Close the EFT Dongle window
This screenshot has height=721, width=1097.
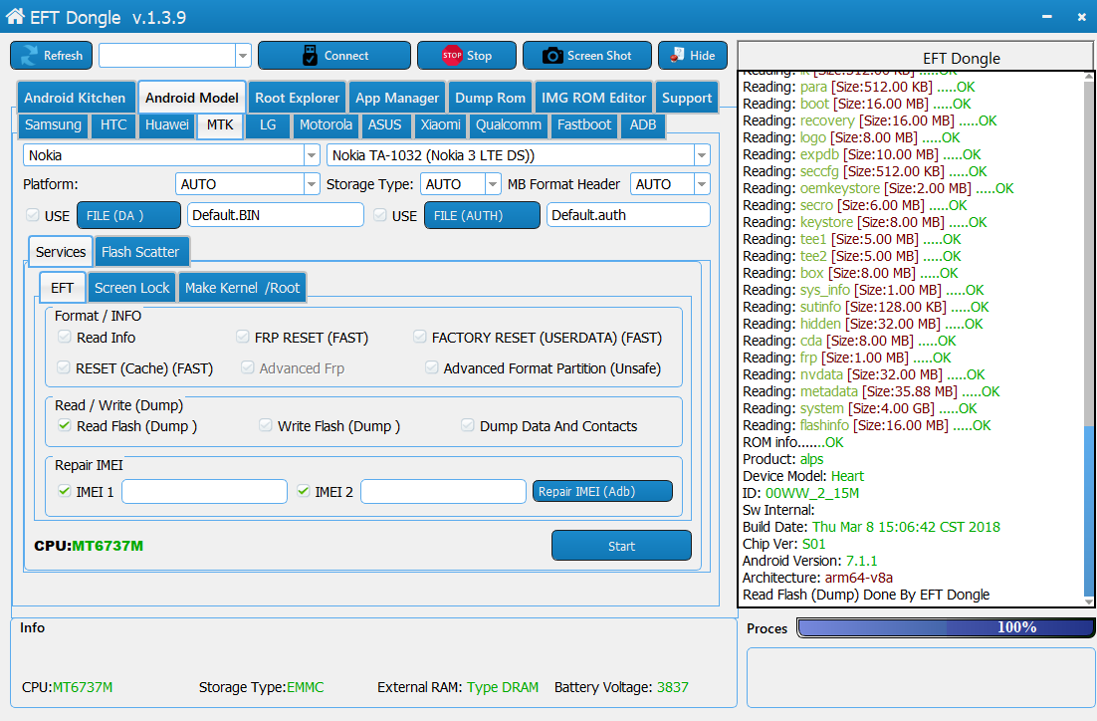pyautogui.click(x=1082, y=17)
